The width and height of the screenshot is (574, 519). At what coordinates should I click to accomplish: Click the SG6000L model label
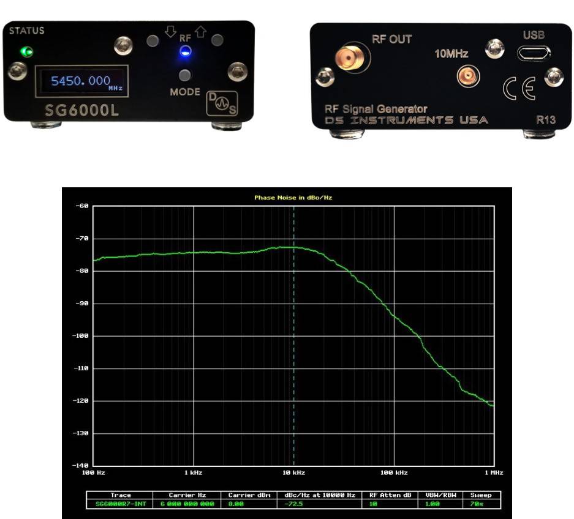point(81,110)
